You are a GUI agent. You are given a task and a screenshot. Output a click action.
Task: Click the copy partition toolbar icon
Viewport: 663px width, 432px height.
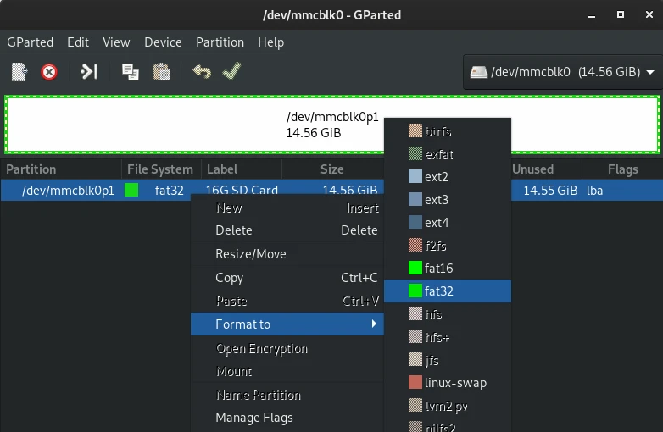tap(131, 72)
